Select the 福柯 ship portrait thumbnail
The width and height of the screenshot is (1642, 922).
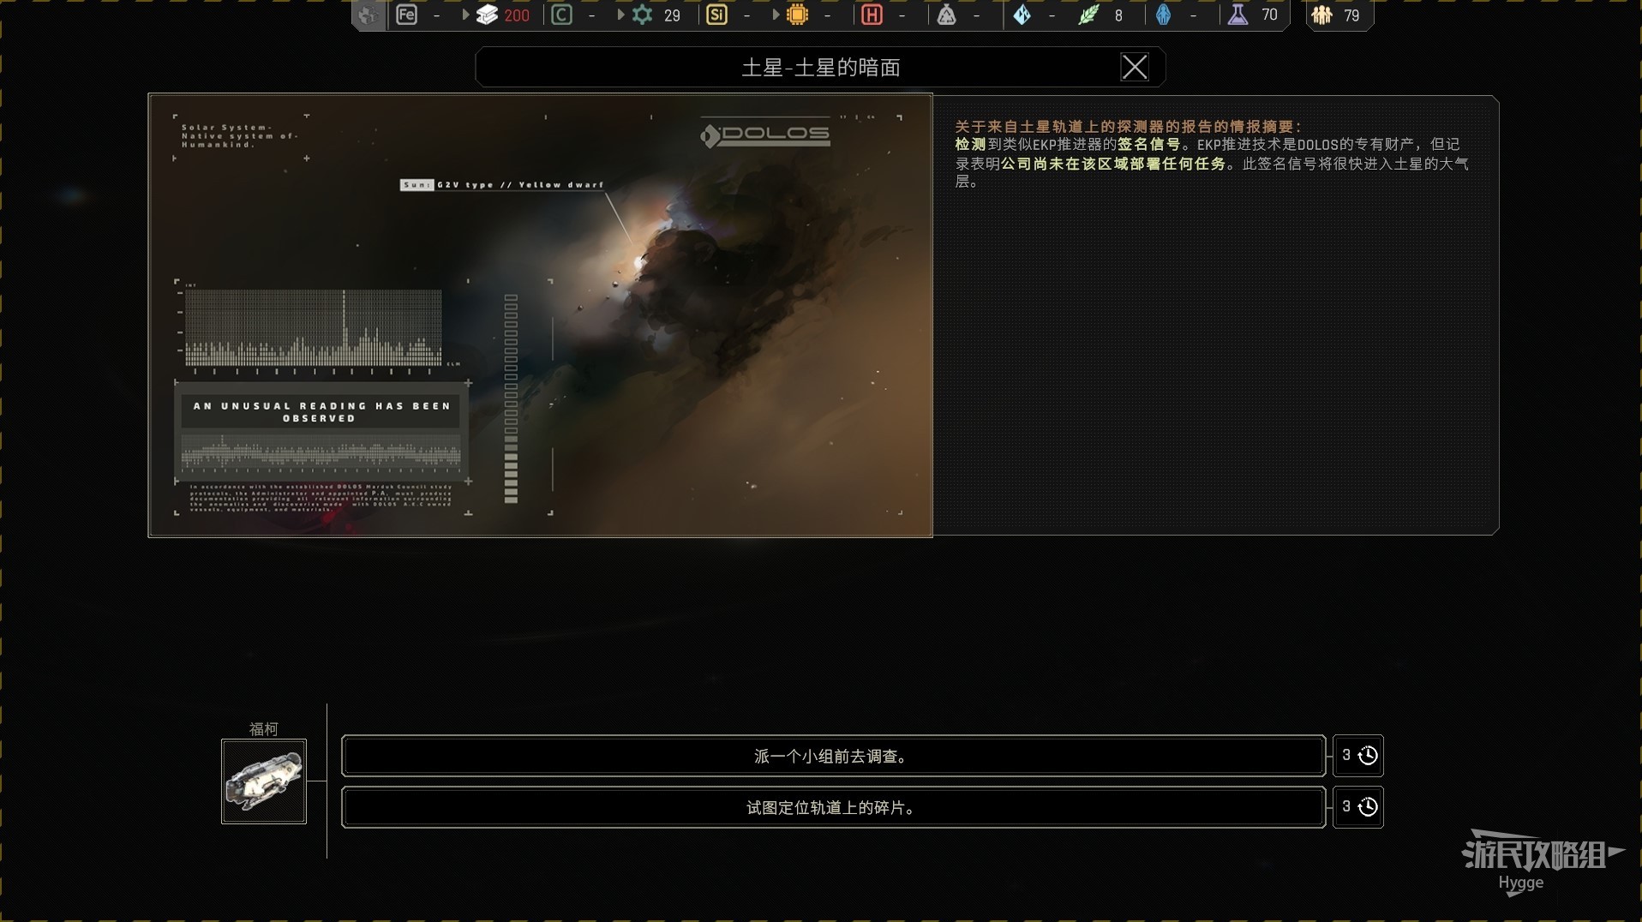[264, 781]
